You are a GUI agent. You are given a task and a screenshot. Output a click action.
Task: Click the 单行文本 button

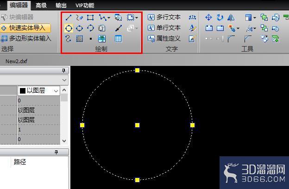[164, 28]
